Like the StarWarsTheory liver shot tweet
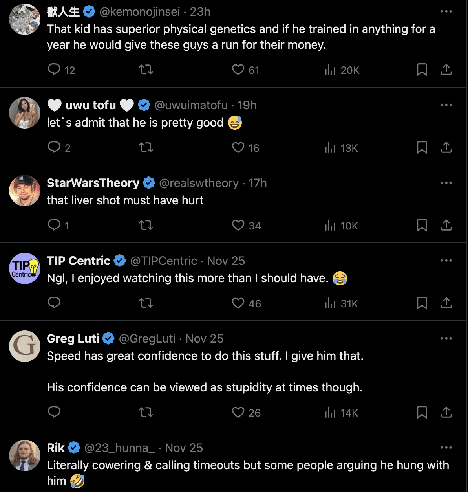This screenshot has height=492, width=468. tap(238, 226)
